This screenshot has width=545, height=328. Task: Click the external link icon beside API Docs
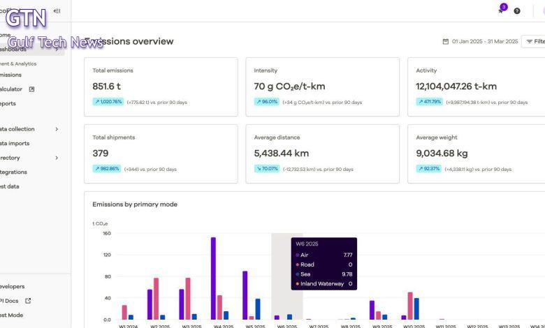point(28,301)
